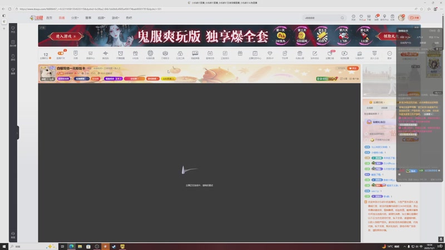Image resolution: width=445 pixels, height=250 pixels.
Task: Click the heart icon in left dark sidebar
Action: (13, 28)
